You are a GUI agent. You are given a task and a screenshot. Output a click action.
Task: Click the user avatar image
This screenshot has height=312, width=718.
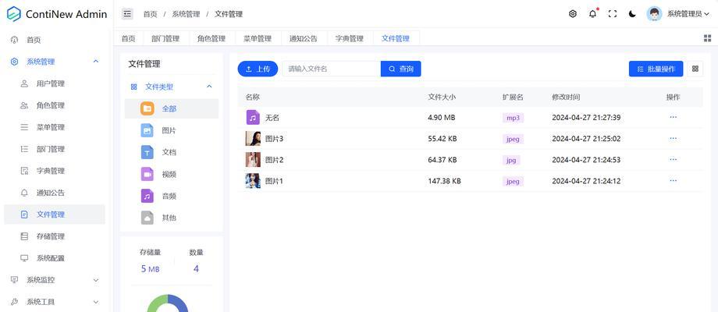pyautogui.click(x=654, y=14)
